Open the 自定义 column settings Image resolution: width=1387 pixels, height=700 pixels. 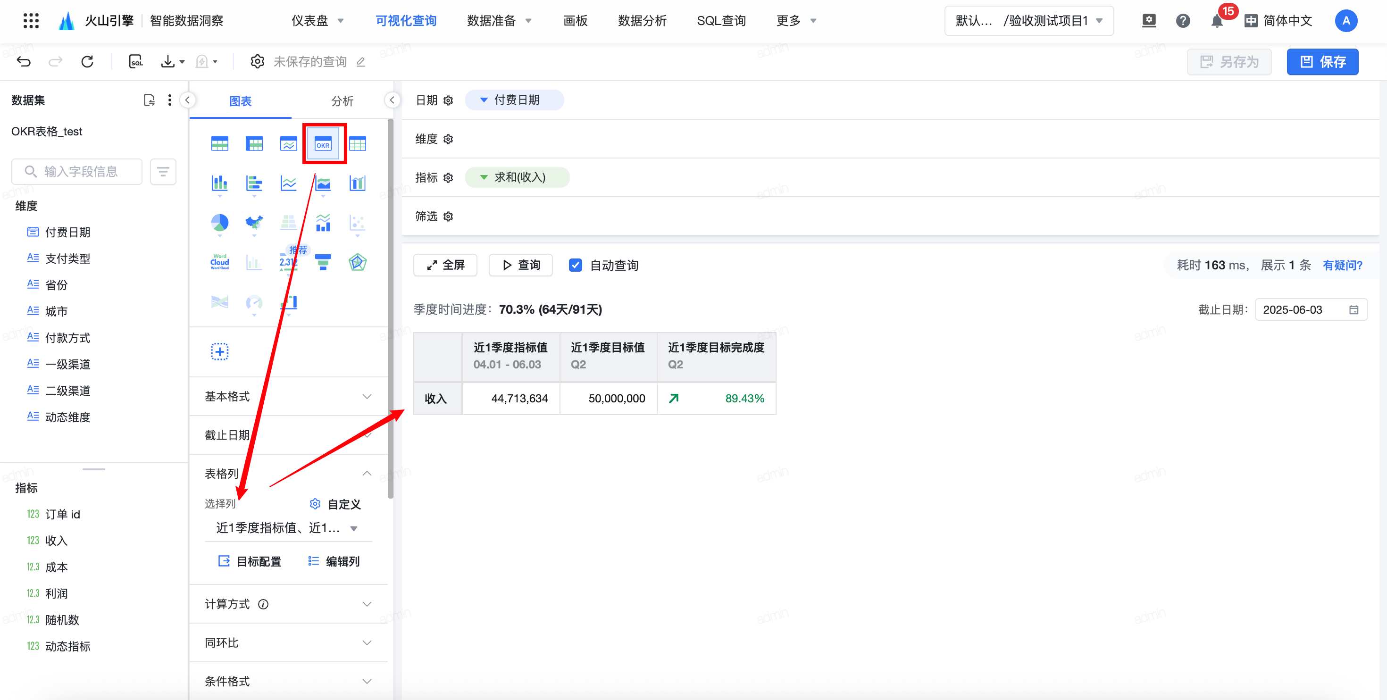pos(335,504)
